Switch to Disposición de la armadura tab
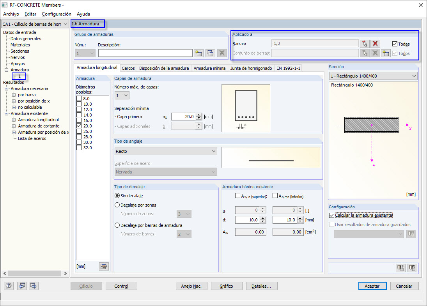427x306 pixels. [x=164, y=68]
